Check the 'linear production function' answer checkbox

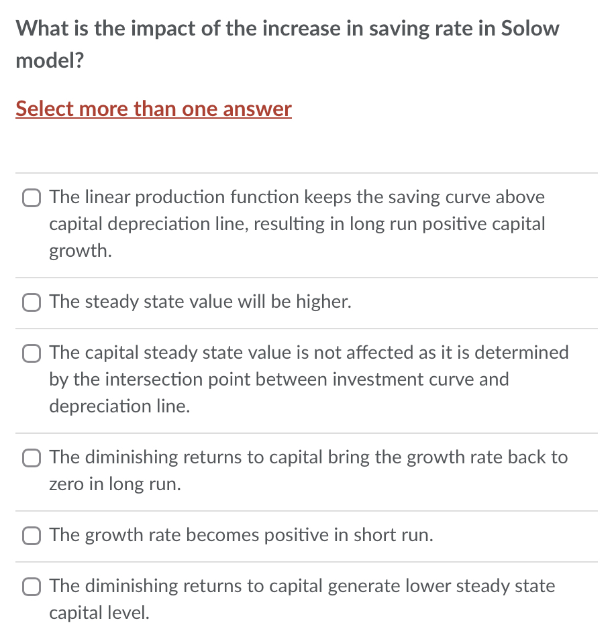(x=31, y=198)
